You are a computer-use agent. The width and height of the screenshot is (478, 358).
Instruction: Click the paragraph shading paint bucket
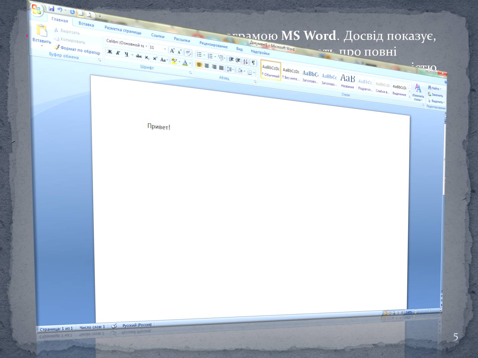coord(240,71)
